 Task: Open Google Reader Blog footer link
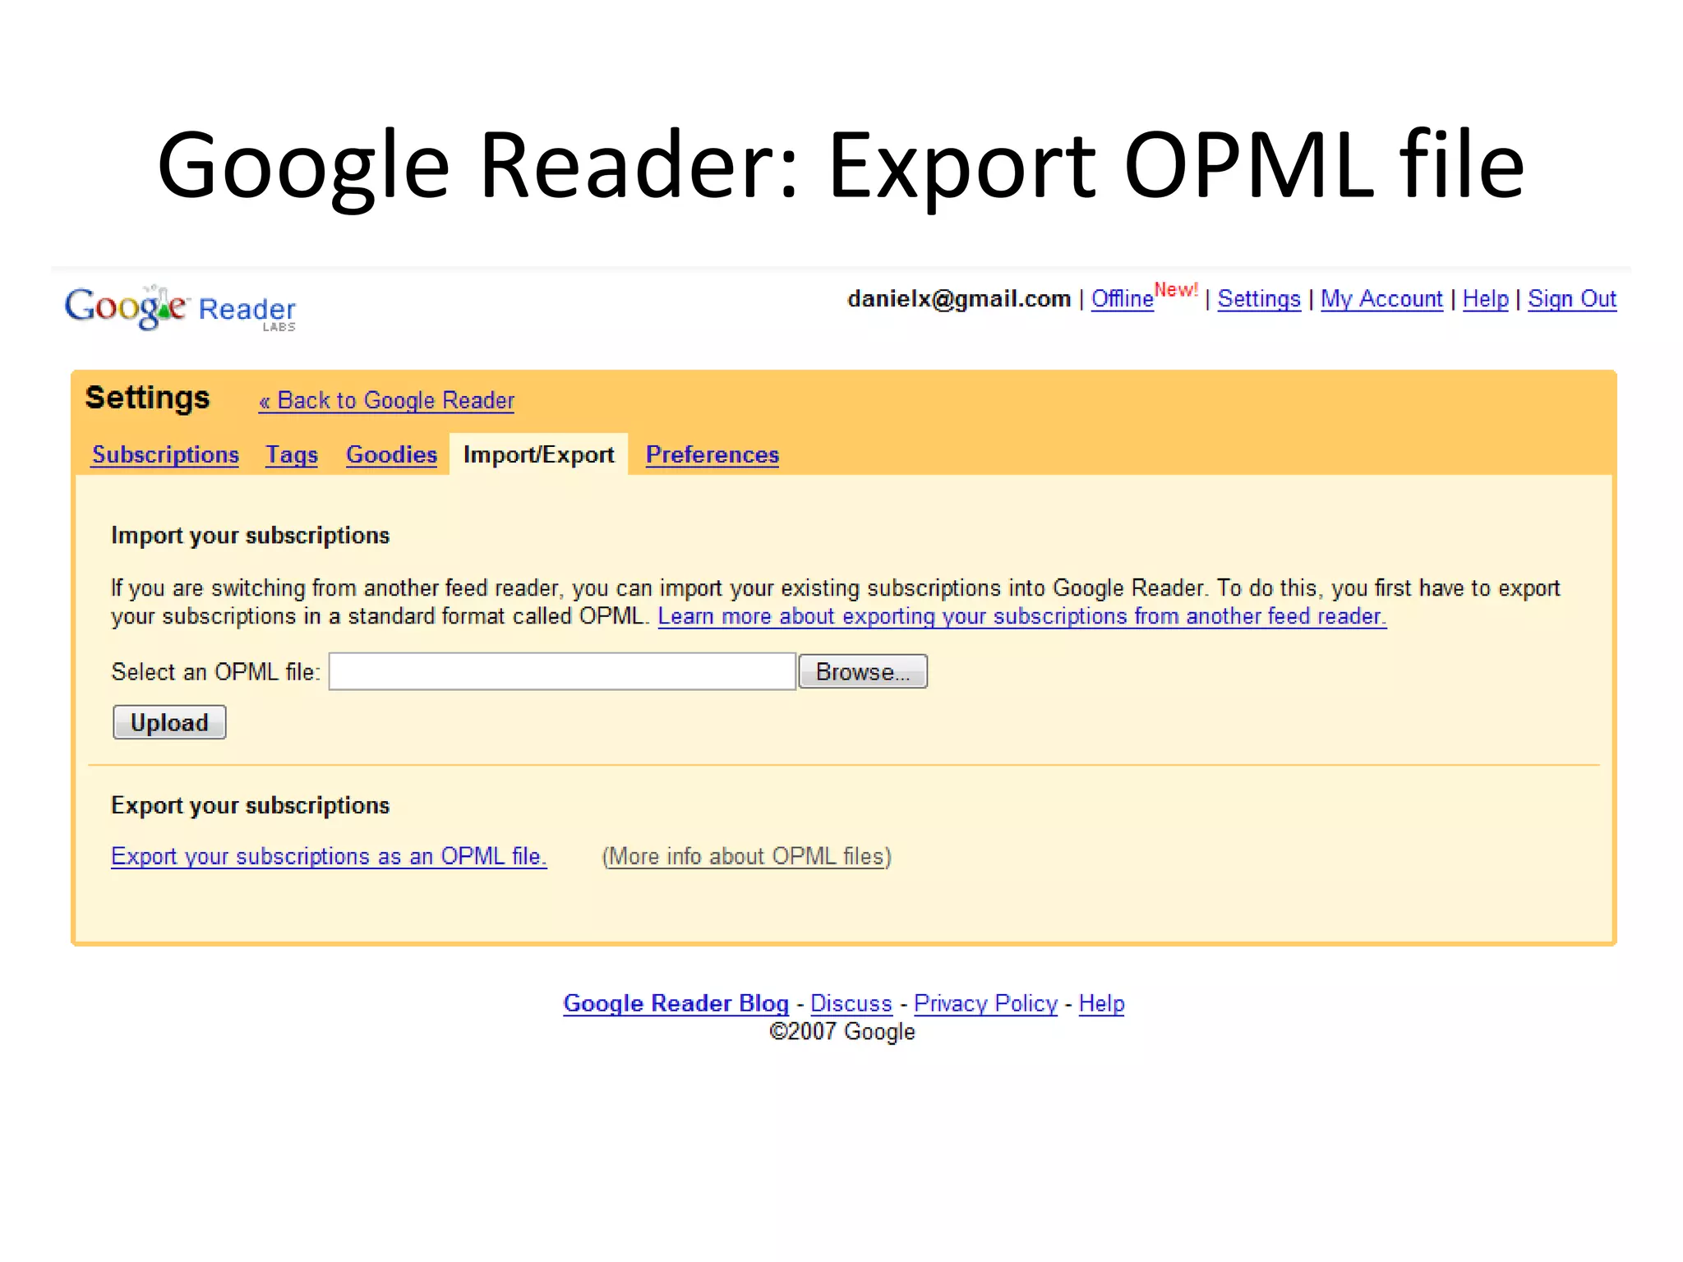point(676,1003)
